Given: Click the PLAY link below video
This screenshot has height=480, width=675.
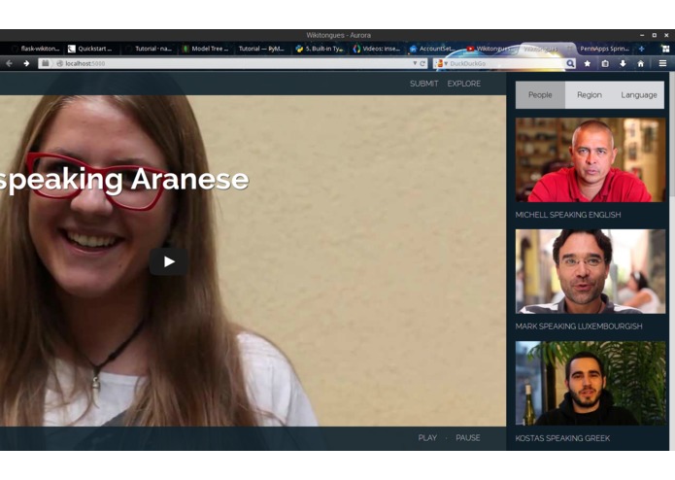Looking at the screenshot, I should (x=427, y=438).
